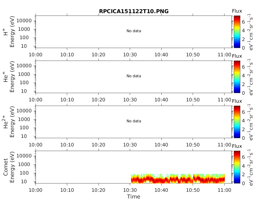The width and height of the screenshot is (274, 206).
Task: Click the Comet Energy (eV) y-axis label
Action: coord(9,167)
